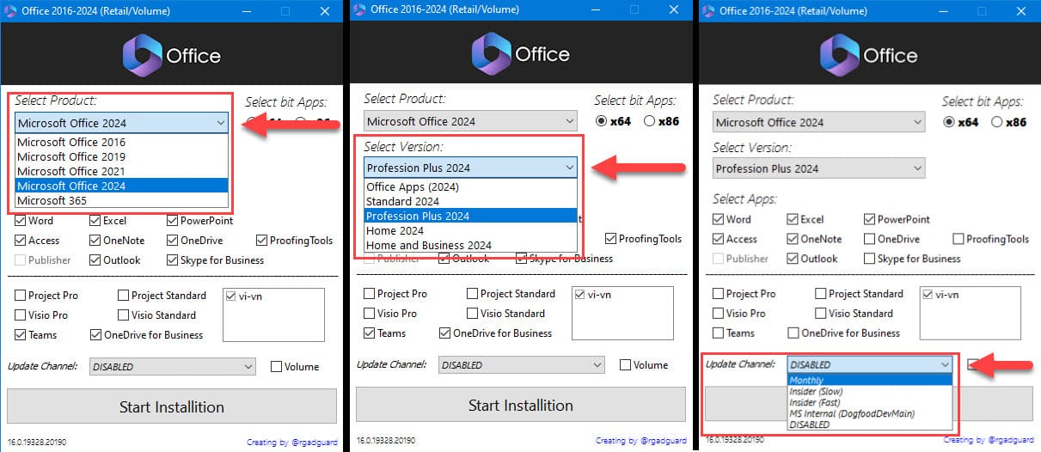Open Update Channel combo box in right window
This screenshot has height=452, width=1041.
[870, 364]
